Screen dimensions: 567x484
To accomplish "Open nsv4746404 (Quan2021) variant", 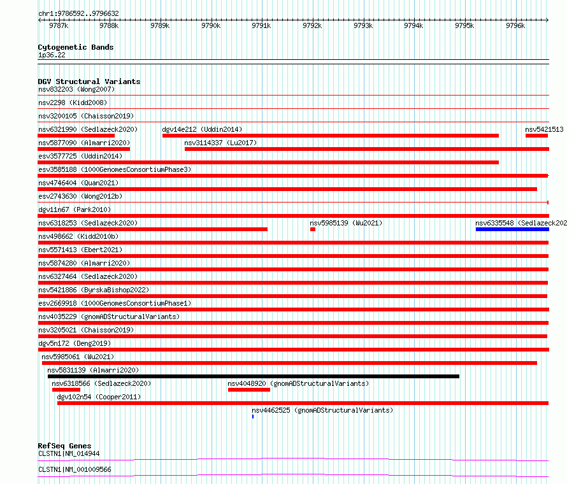I will coord(78,183).
